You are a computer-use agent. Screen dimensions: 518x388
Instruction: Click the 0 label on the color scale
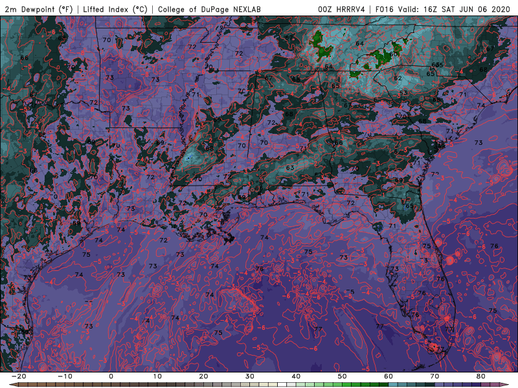[111, 376]
